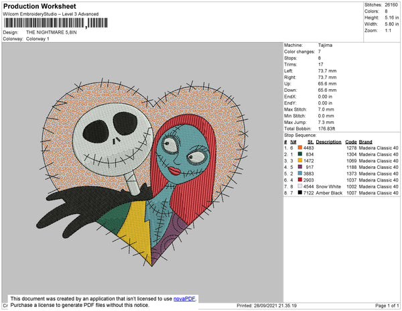Click stitch count 3883 in stop 5
Viewport: 402px width, 311px height.
[x=308, y=174]
